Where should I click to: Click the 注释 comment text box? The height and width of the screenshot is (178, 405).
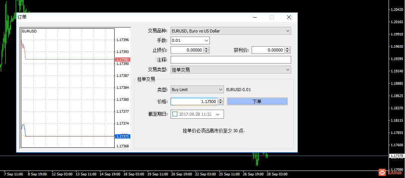(x=231, y=60)
